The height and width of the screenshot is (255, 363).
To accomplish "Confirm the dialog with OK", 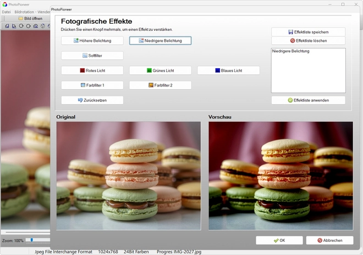I will [279, 241].
